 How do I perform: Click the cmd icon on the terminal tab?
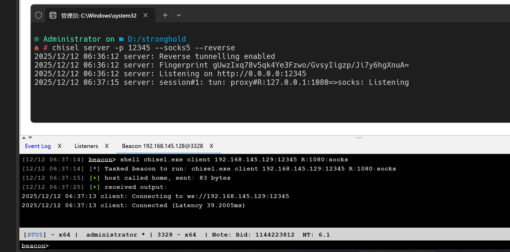tap(53, 15)
